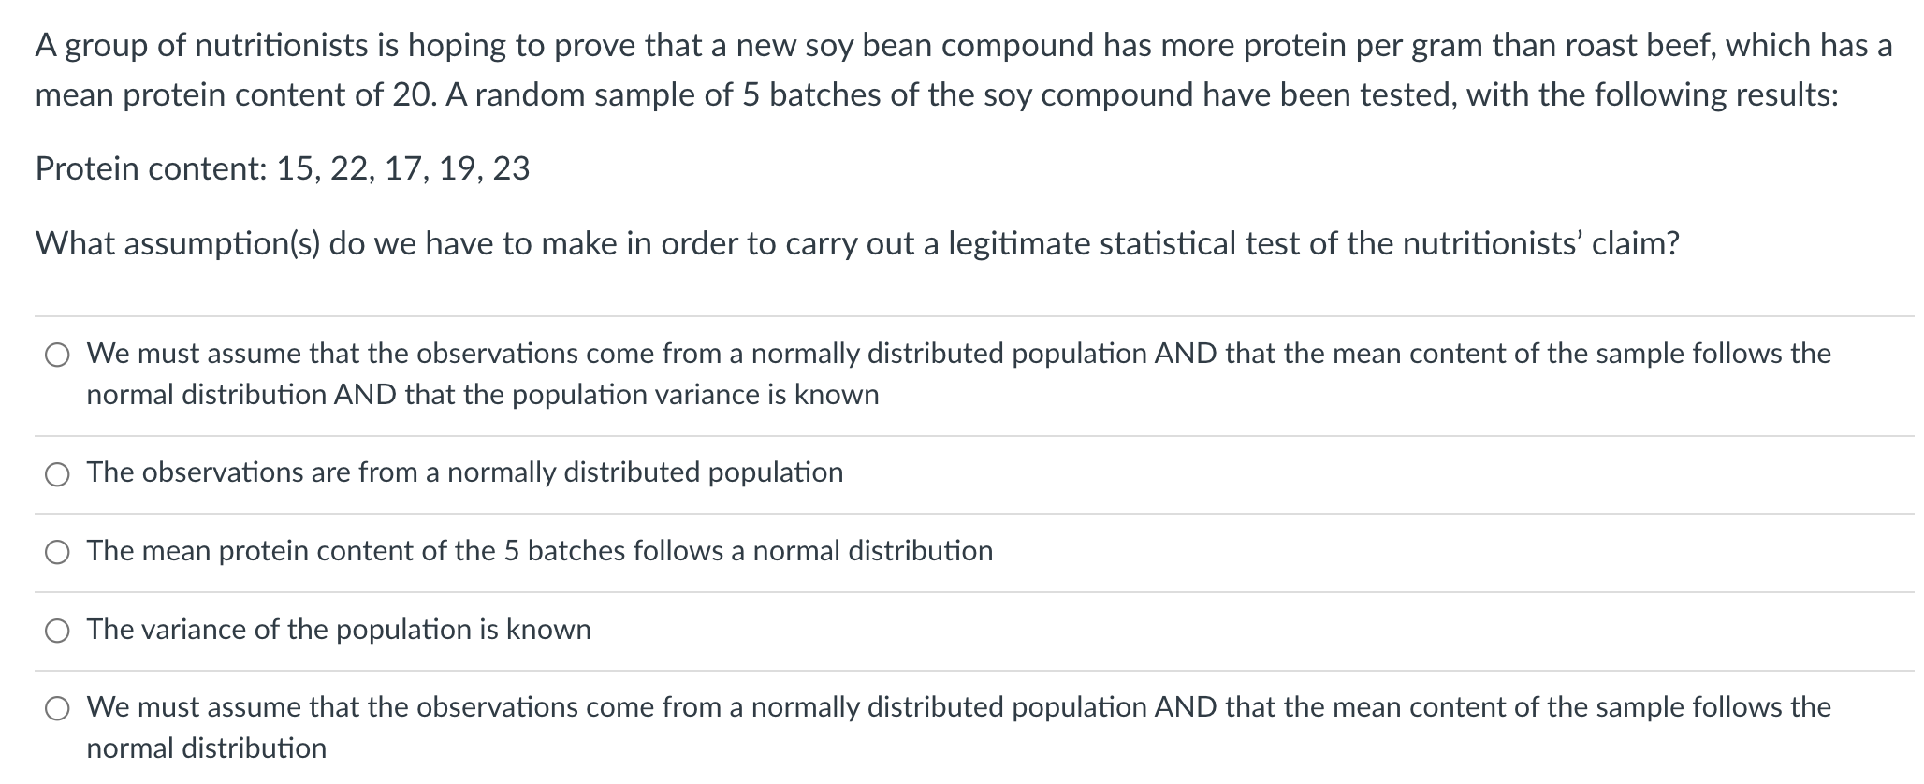Click the number sequence '15, 22, 17, 19, 23'

(404, 168)
